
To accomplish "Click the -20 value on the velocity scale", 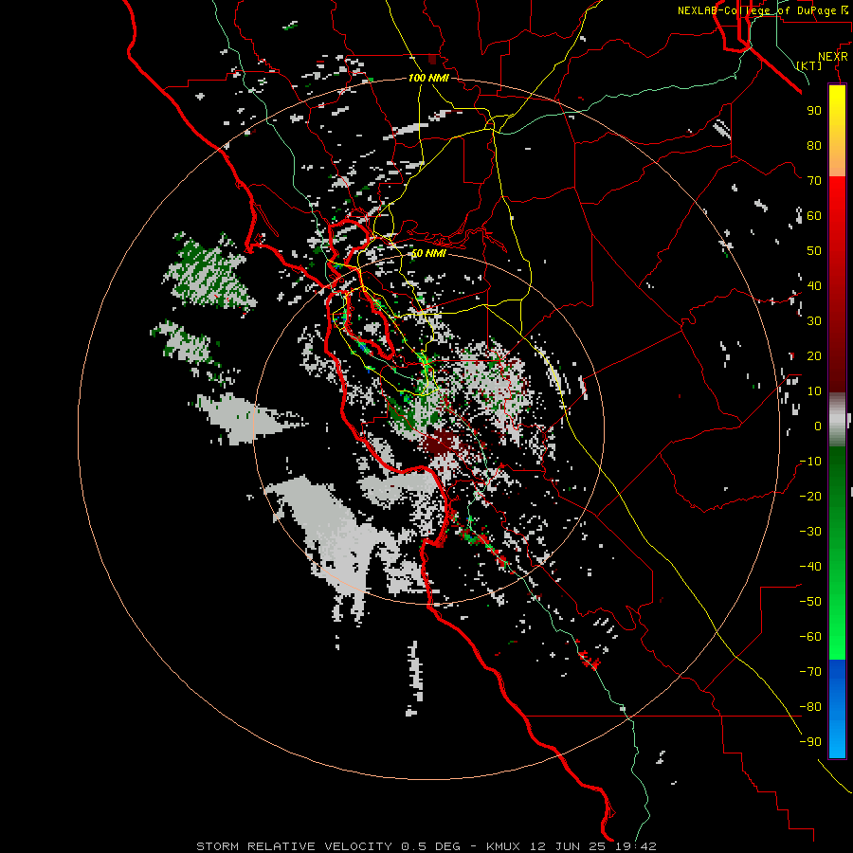I will click(810, 496).
